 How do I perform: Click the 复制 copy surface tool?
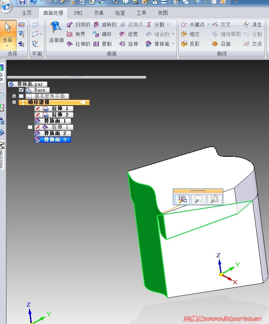coord(102,44)
